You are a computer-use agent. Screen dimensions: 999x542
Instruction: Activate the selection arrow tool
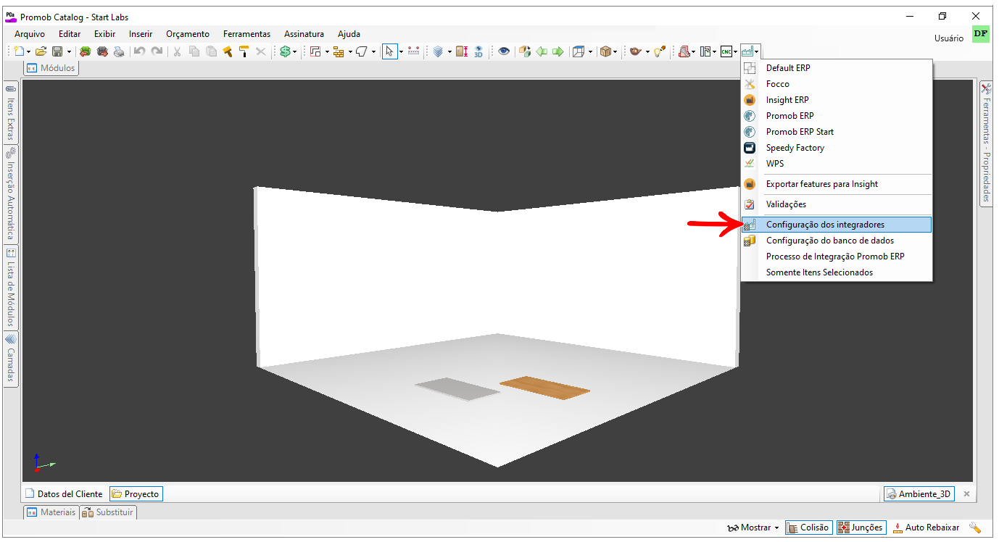pyautogui.click(x=389, y=51)
